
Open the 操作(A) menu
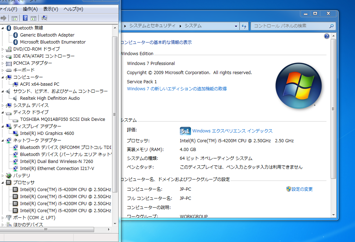pyautogui.click(x=30, y=9)
